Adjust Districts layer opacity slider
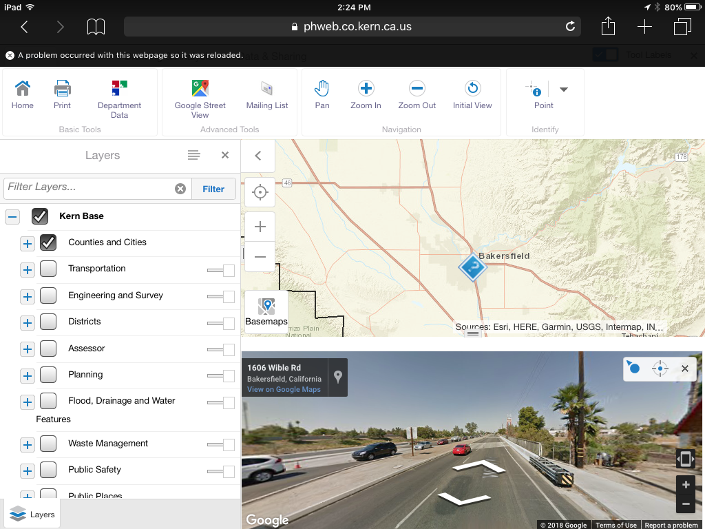This screenshot has width=705, height=529. [221, 324]
